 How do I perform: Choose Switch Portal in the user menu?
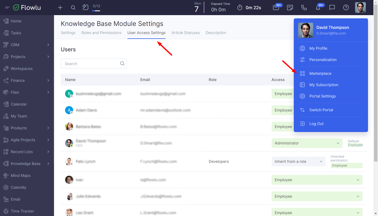pos(321,110)
